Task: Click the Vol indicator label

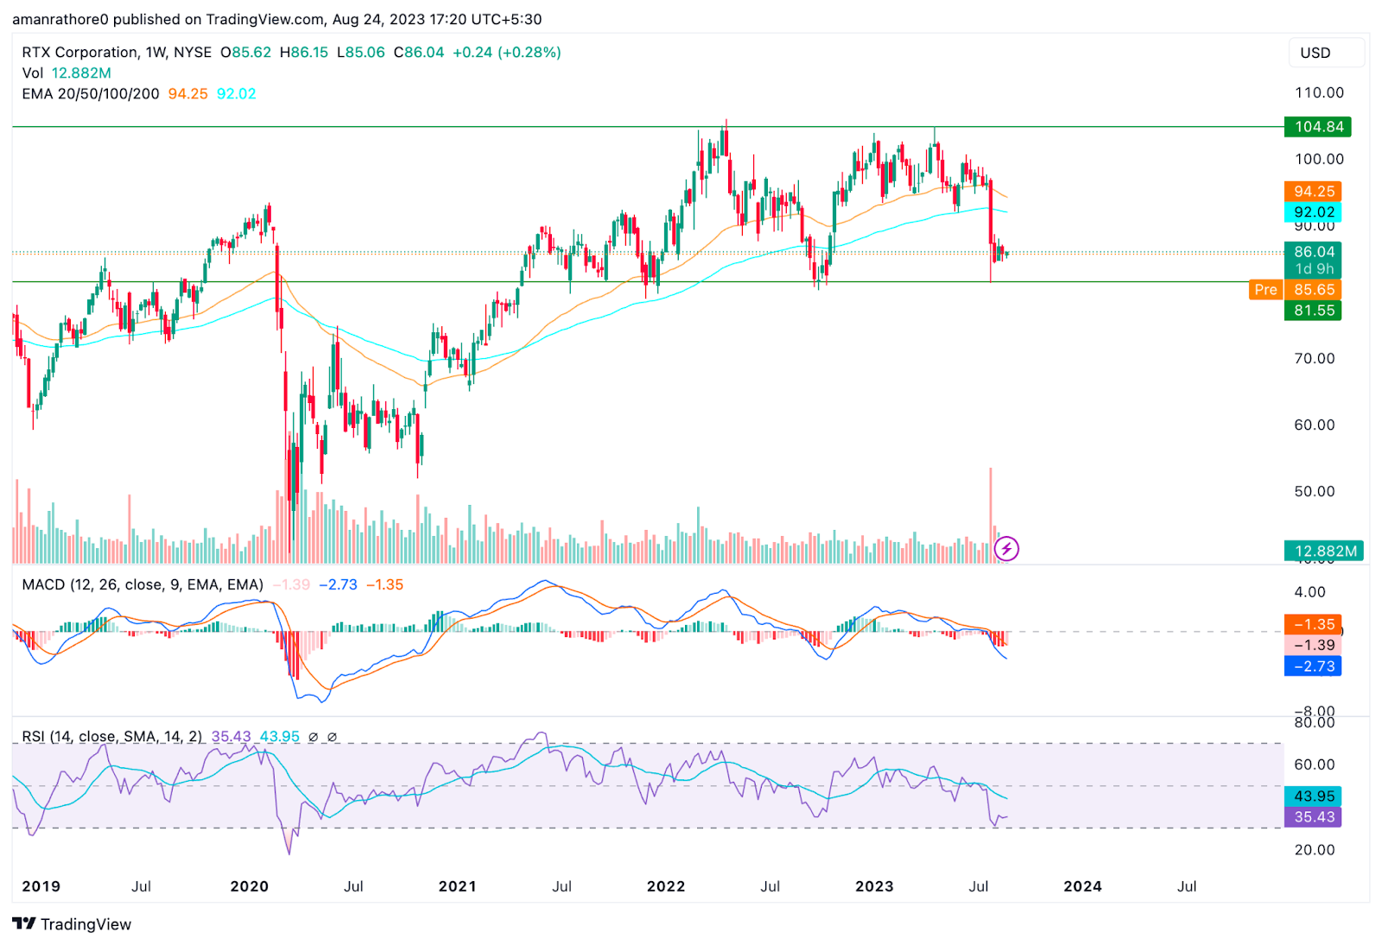Action: point(33,73)
